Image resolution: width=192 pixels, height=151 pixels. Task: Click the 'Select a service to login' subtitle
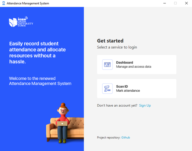pos(117,47)
